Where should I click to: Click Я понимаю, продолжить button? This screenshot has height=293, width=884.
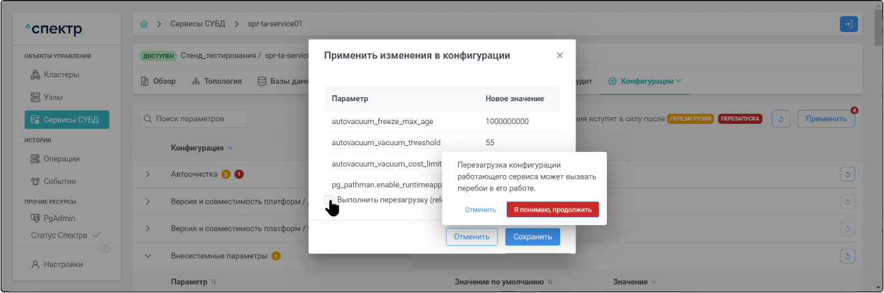pyautogui.click(x=553, y=209)
